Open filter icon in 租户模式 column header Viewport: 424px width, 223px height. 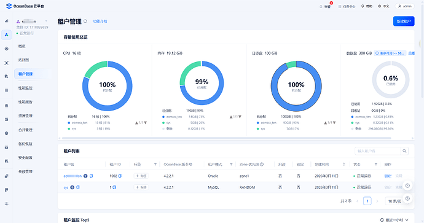click(x=231, y=165)
